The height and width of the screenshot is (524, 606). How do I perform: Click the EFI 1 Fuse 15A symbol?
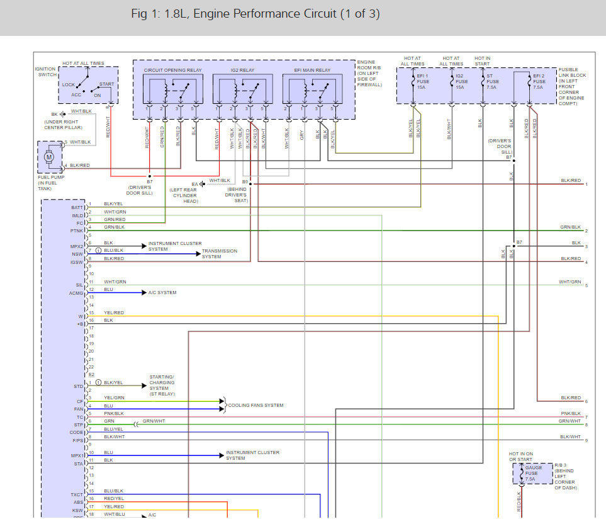coord(413,81)
